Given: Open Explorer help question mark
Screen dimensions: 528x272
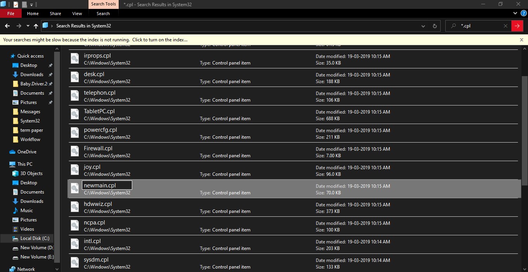Looking at the screenshot, I should (x=523, y=13).
